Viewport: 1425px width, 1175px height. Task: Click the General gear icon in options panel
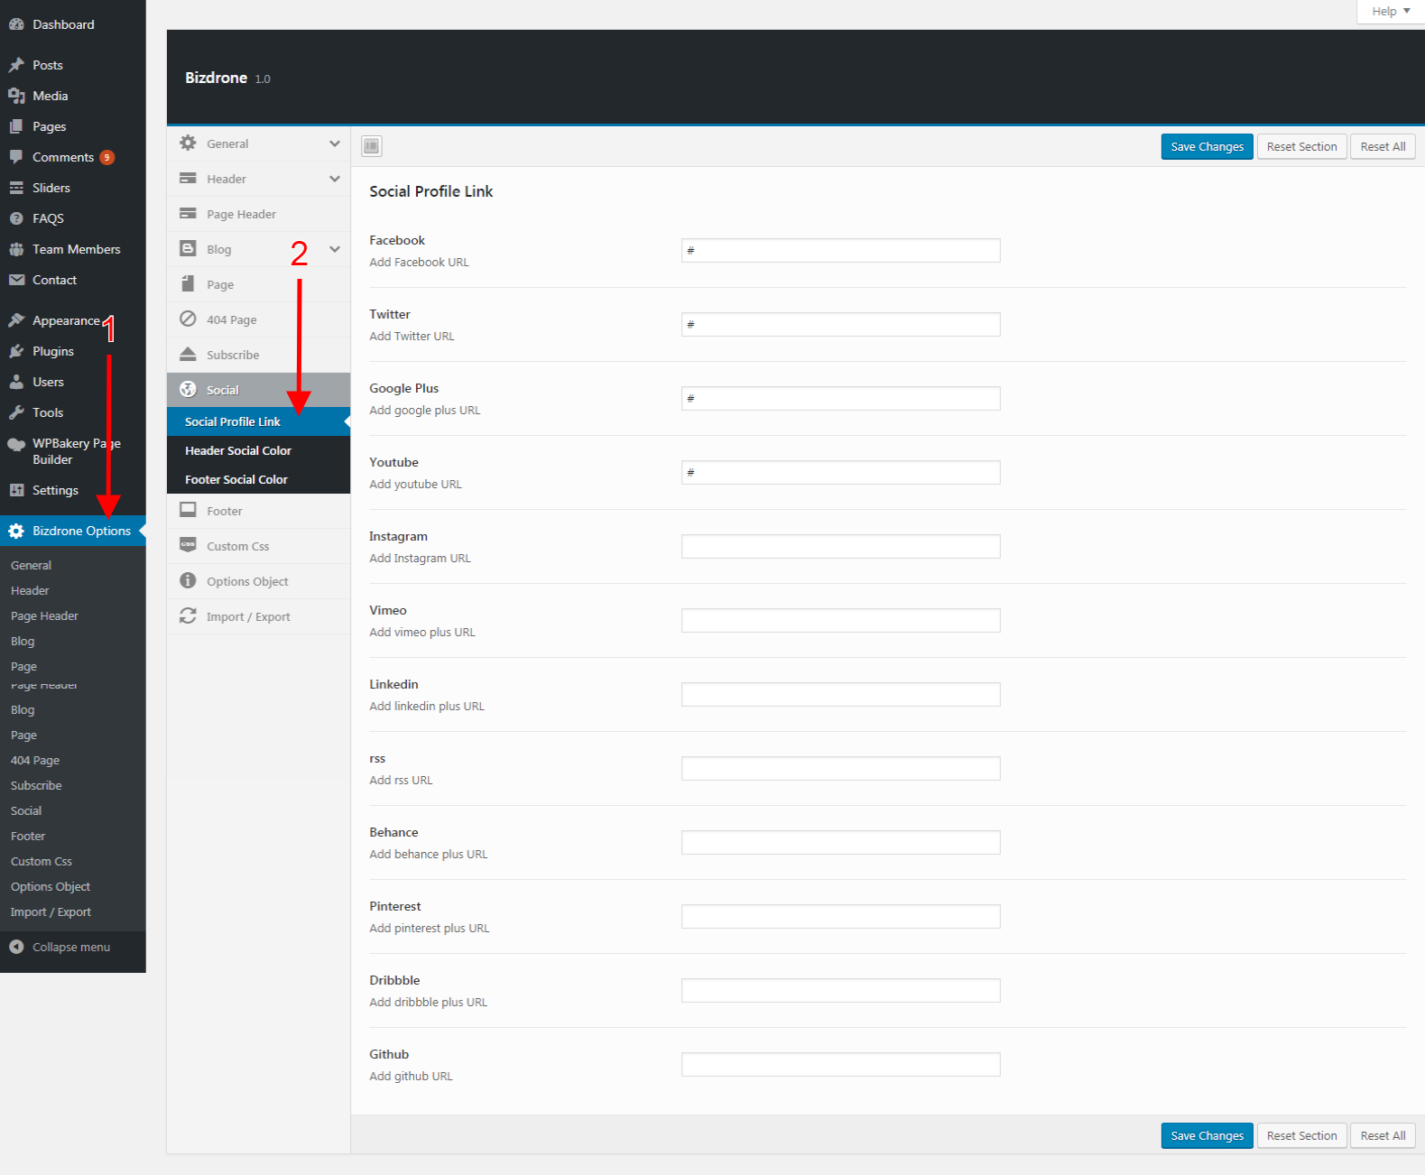tap(188, 143)
